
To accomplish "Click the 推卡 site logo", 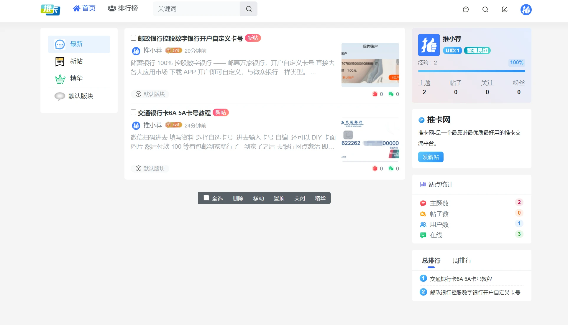I will point(50,9).
